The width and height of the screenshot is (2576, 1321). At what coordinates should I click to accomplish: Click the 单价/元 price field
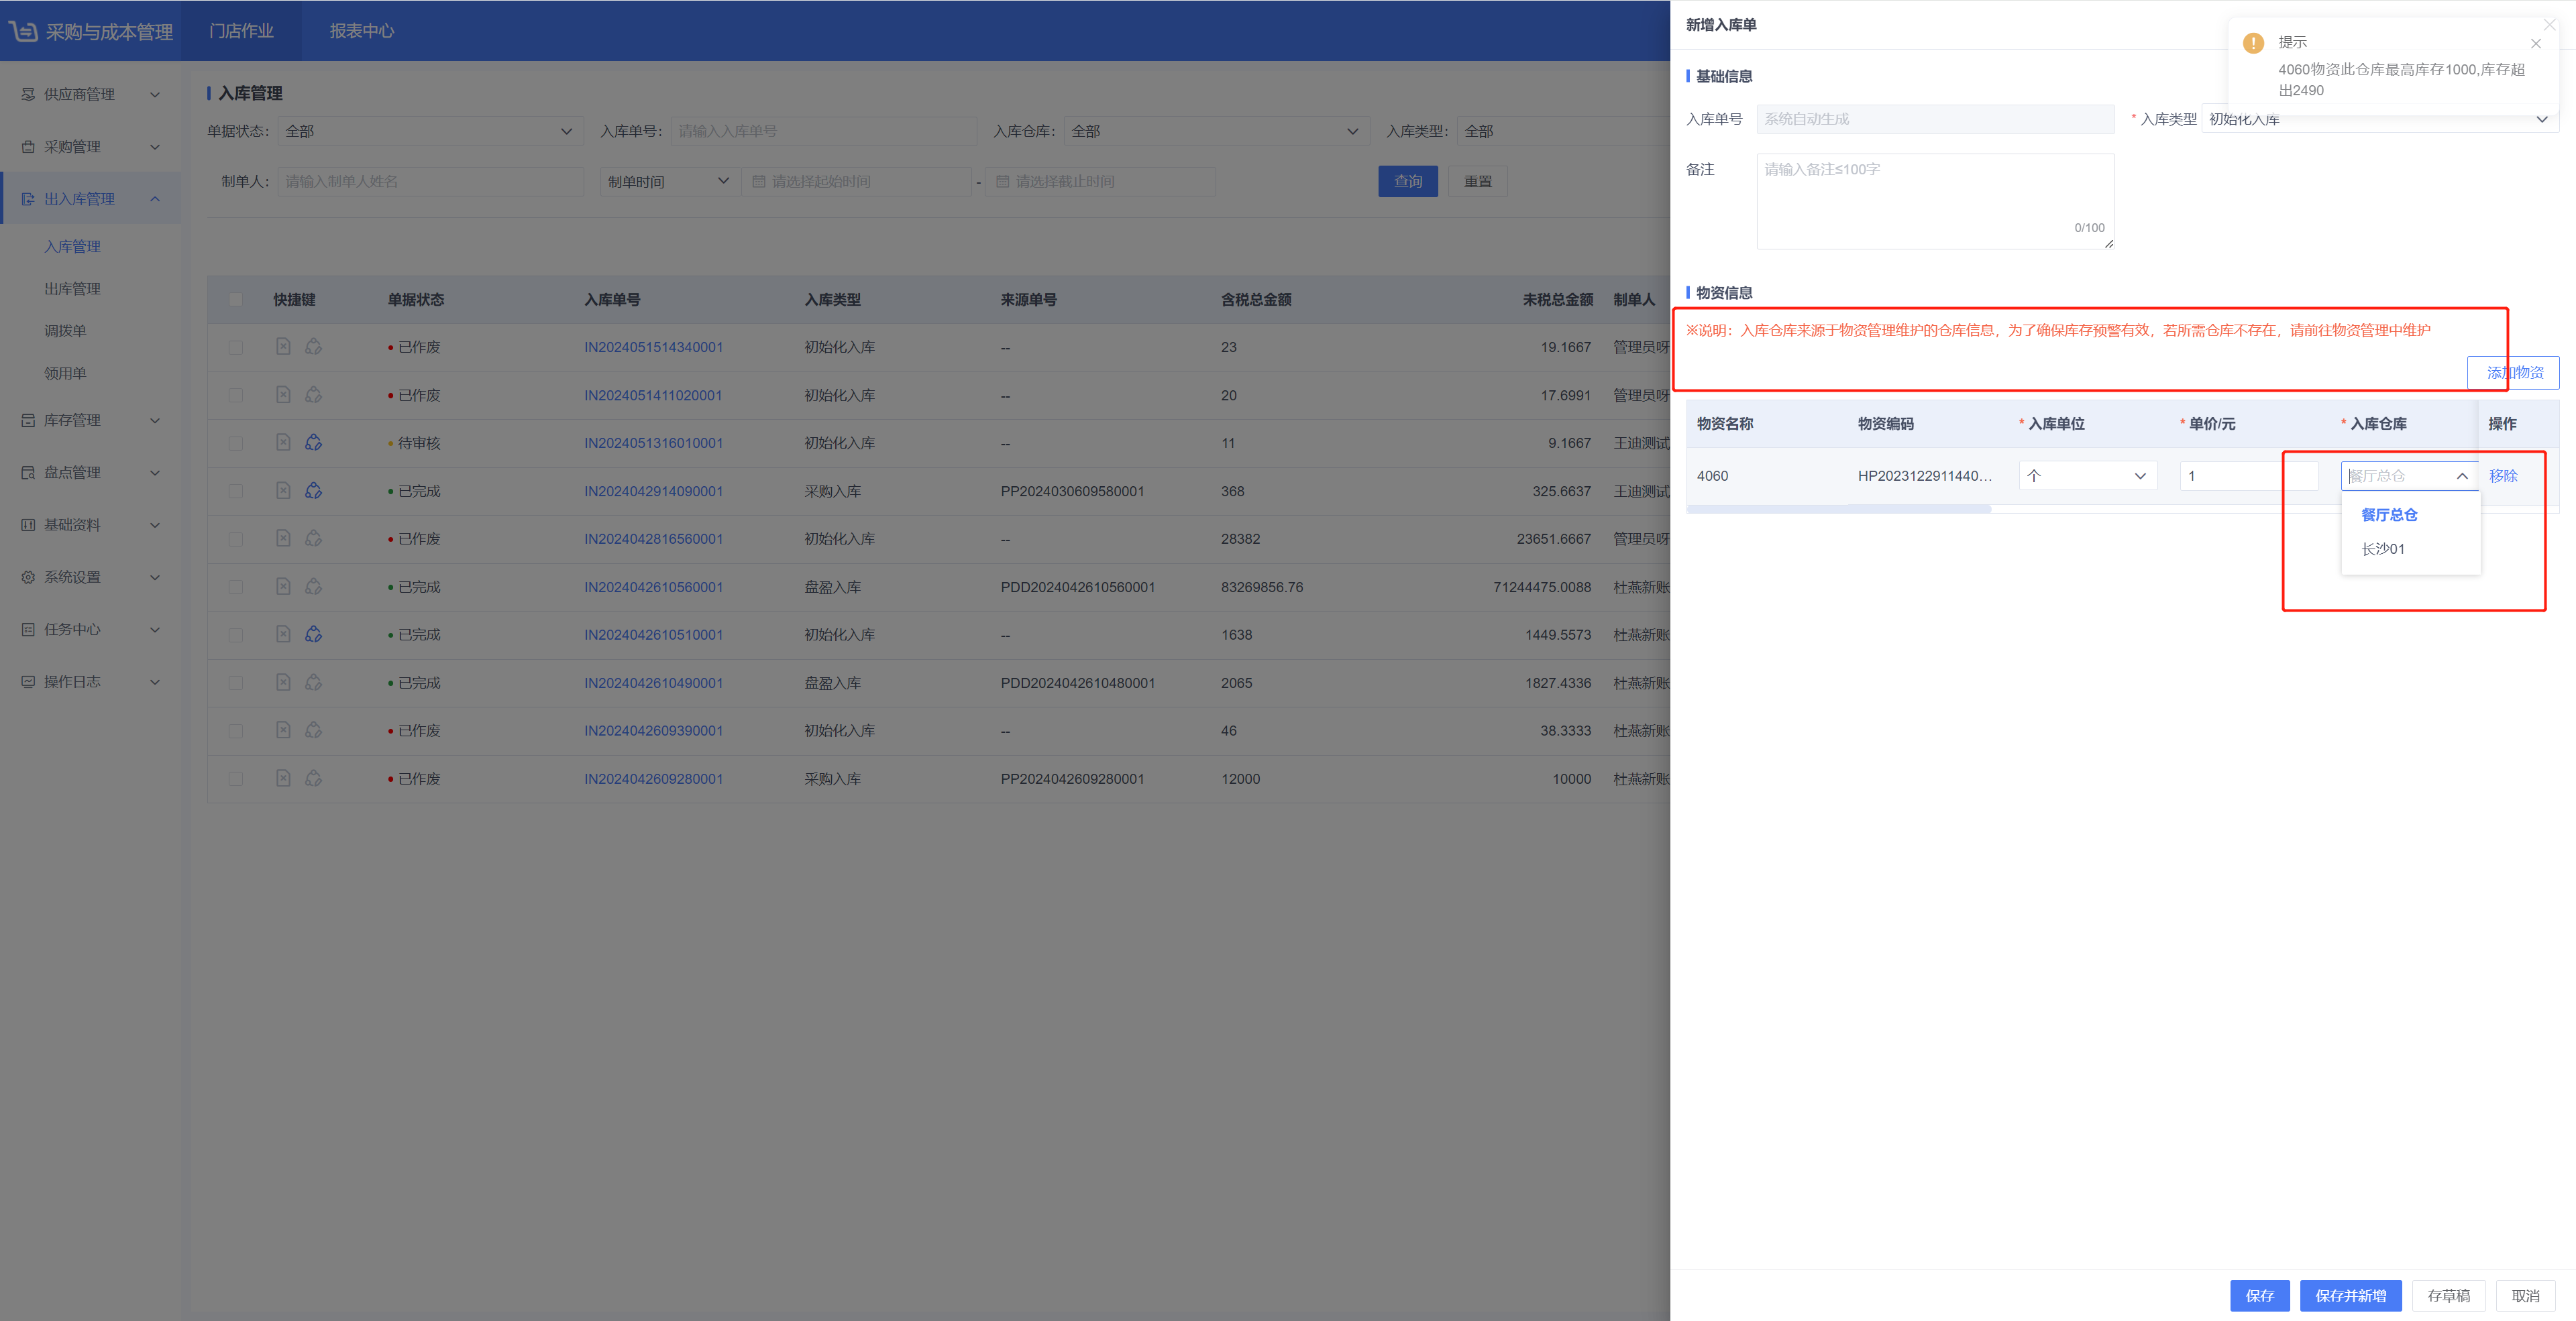point(2249,475)
